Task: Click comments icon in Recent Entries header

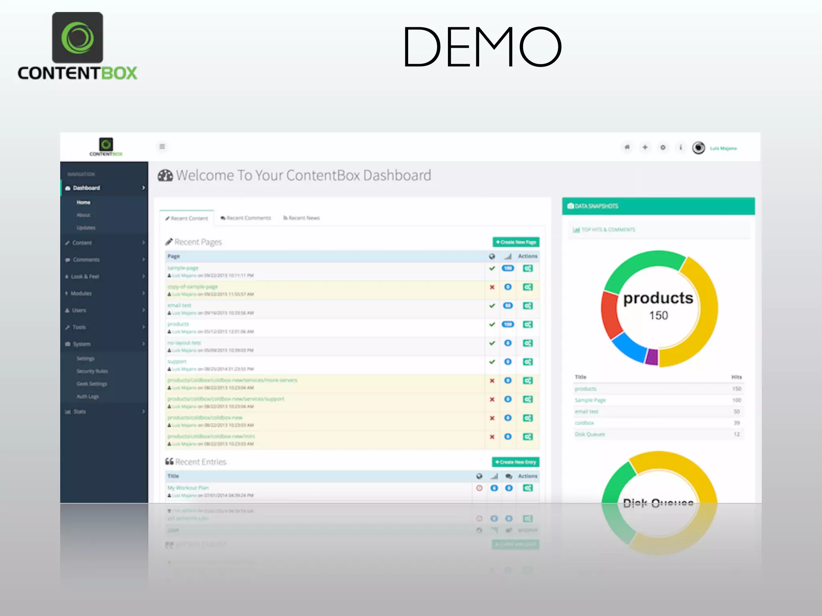Action: (x=509, y=476)
